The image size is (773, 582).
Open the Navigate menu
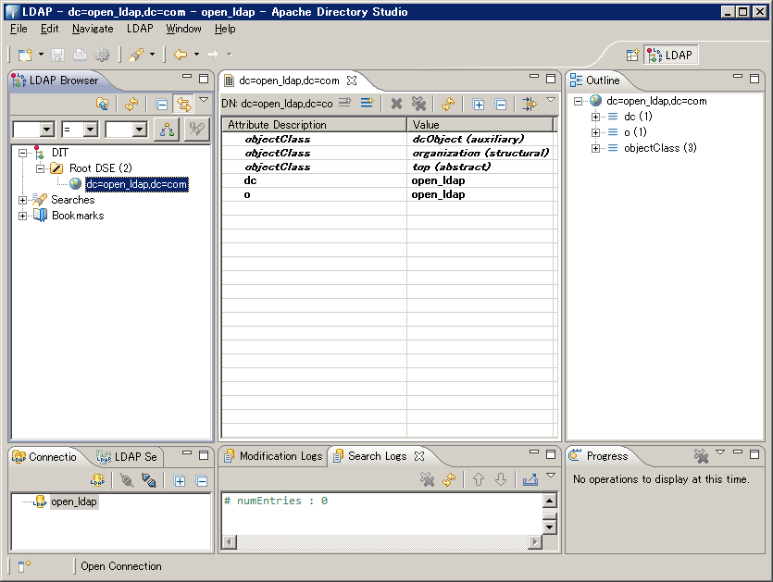pos(93,29)
